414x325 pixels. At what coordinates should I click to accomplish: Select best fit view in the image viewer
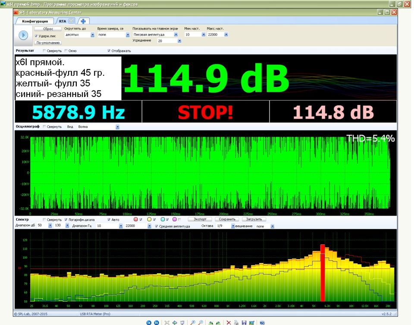(167, 322)
